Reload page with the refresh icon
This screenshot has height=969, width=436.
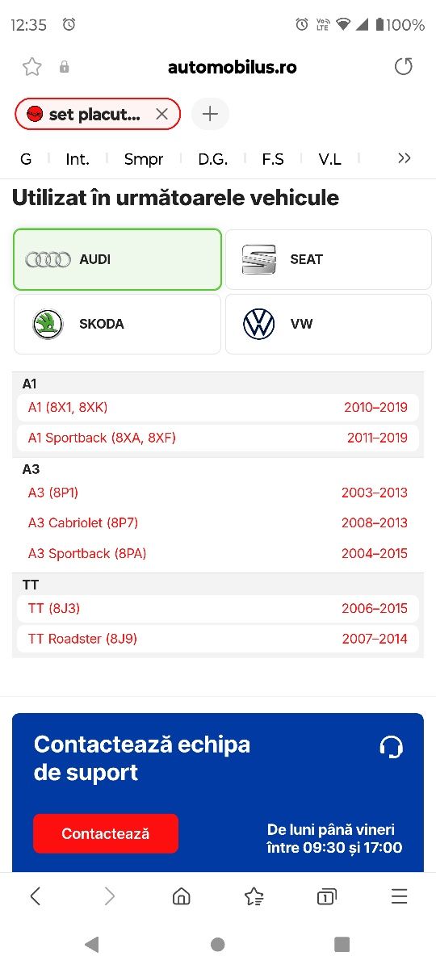[404, 67]
